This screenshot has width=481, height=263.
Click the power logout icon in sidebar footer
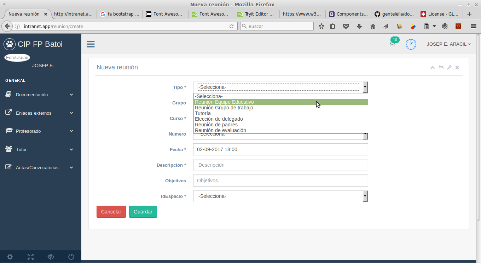click(71, 257)
